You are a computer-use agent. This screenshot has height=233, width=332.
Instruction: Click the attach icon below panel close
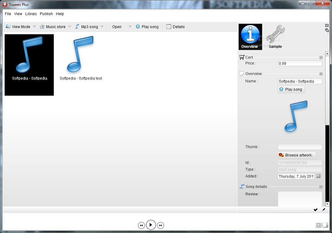tap(327, 30)
